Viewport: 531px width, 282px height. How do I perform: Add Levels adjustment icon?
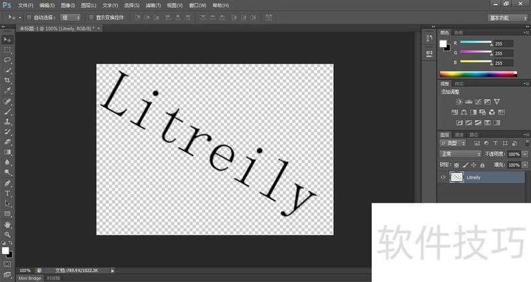tap(469, 102)
